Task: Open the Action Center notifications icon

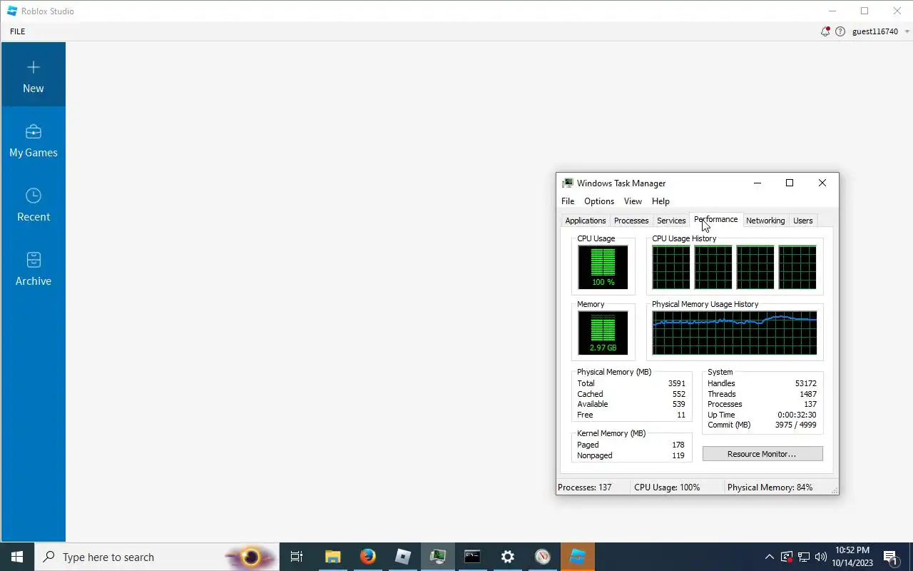Action: pos(890,557)
